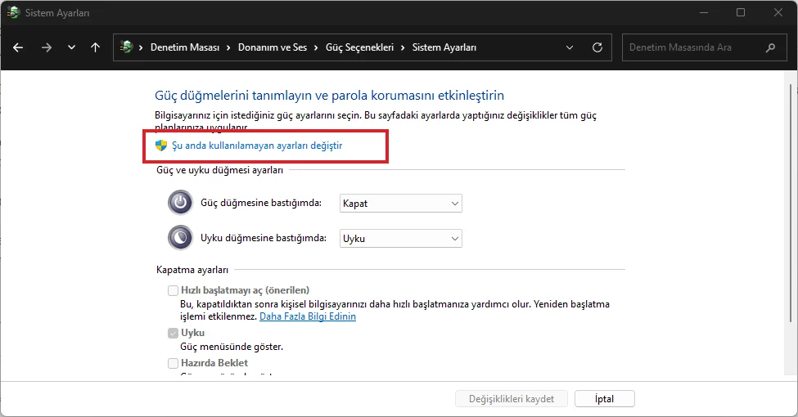Image resolution: width=798 pixels, height=417 pixels.
Task: Maximize the Sistem Ayarları window
Action: pyautogui.click(x=741, y=12)
